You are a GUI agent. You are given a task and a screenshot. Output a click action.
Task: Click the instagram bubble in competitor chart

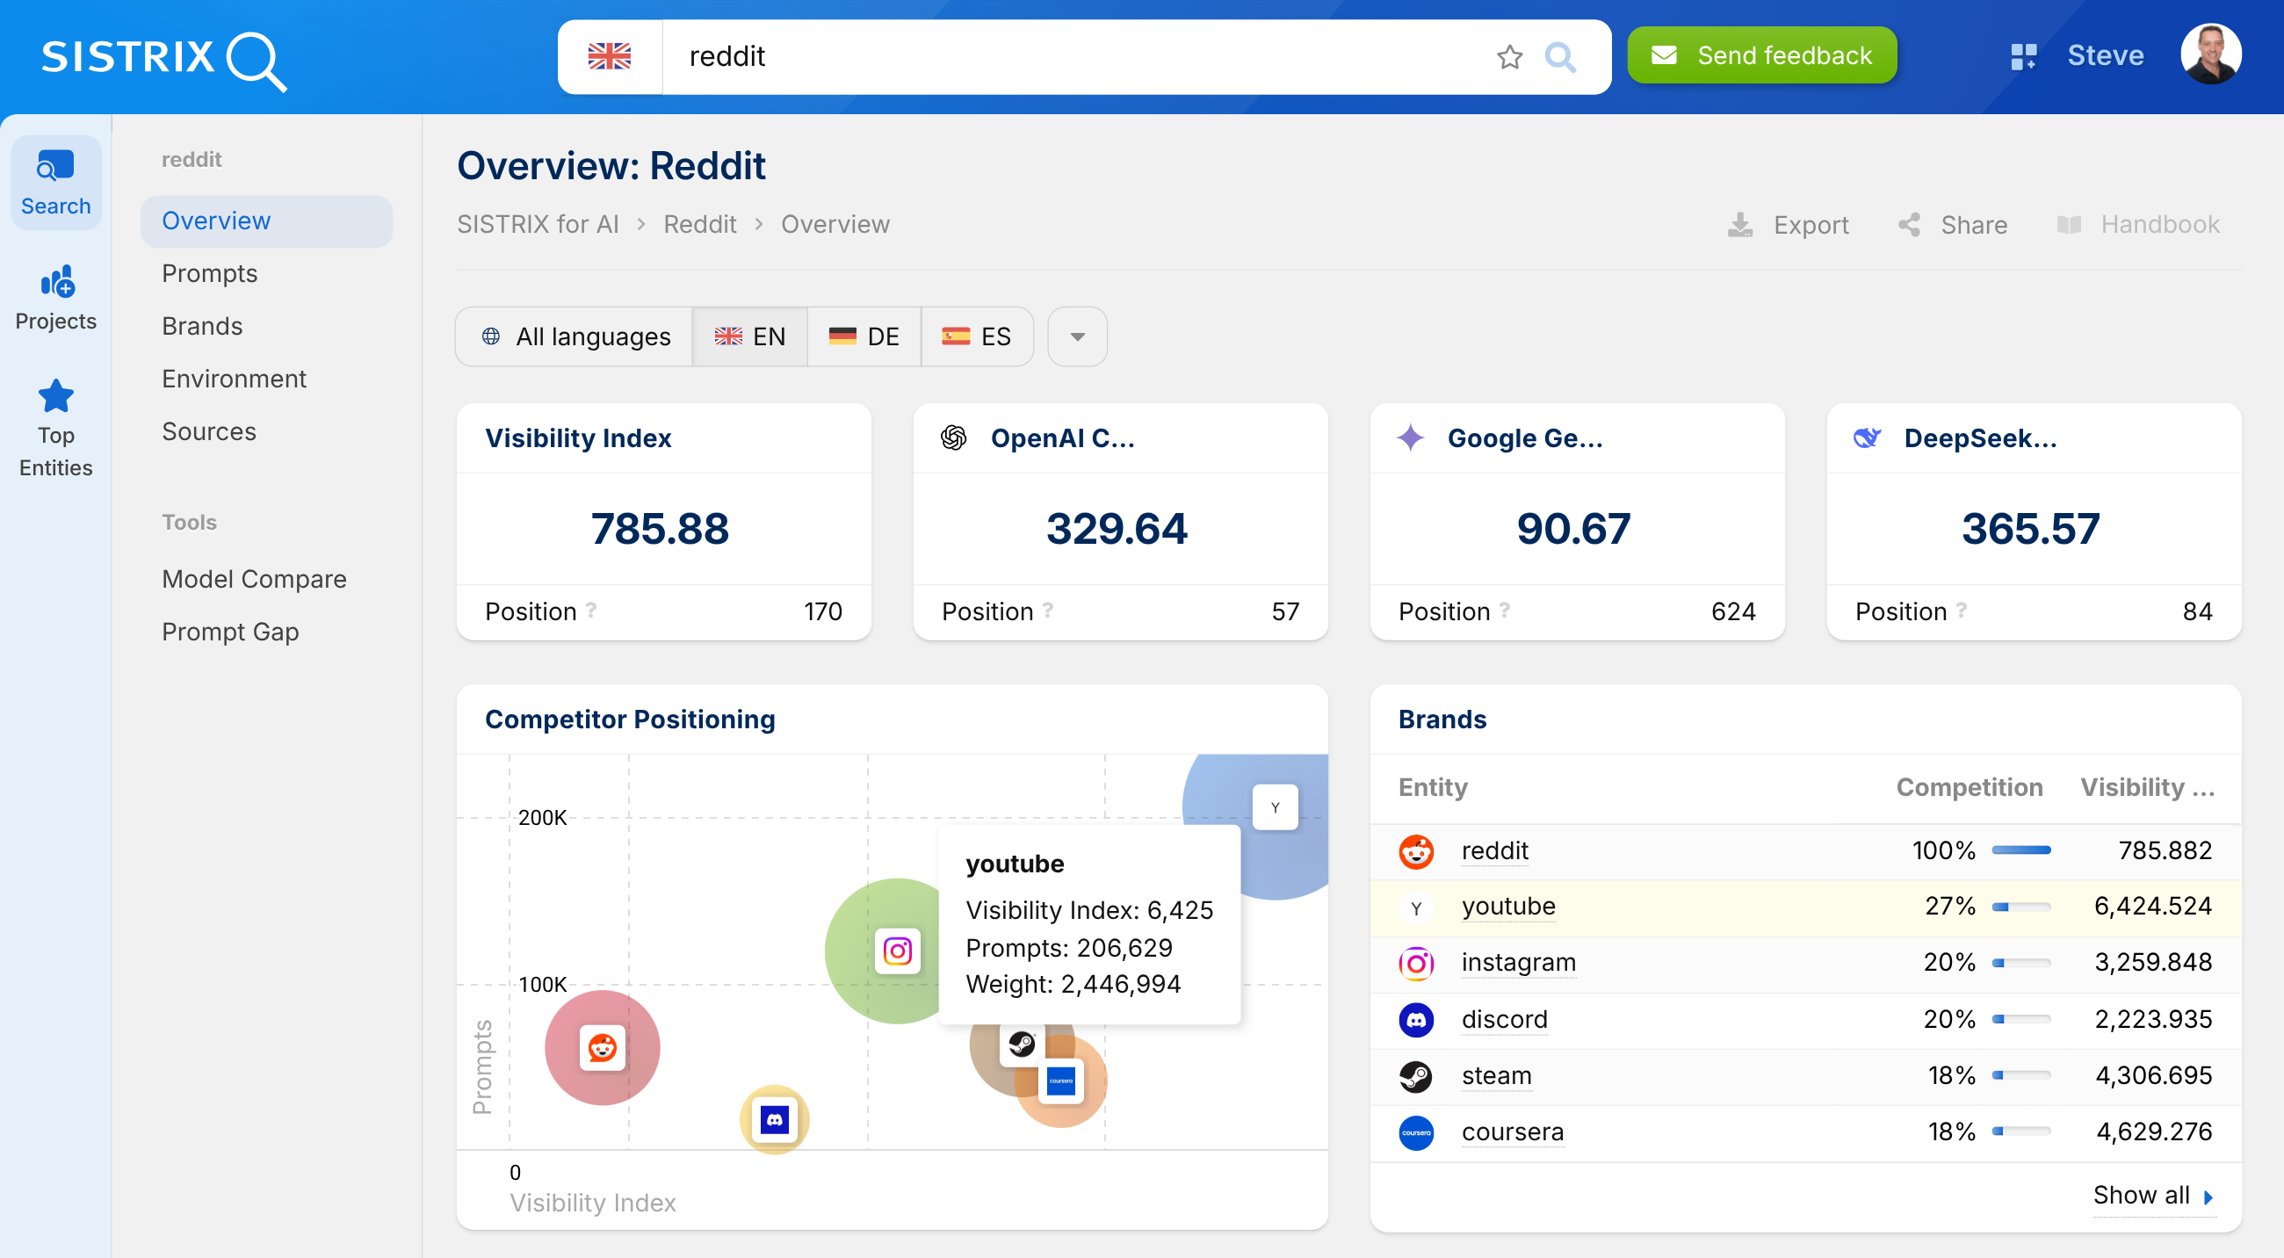coord(896,951)
